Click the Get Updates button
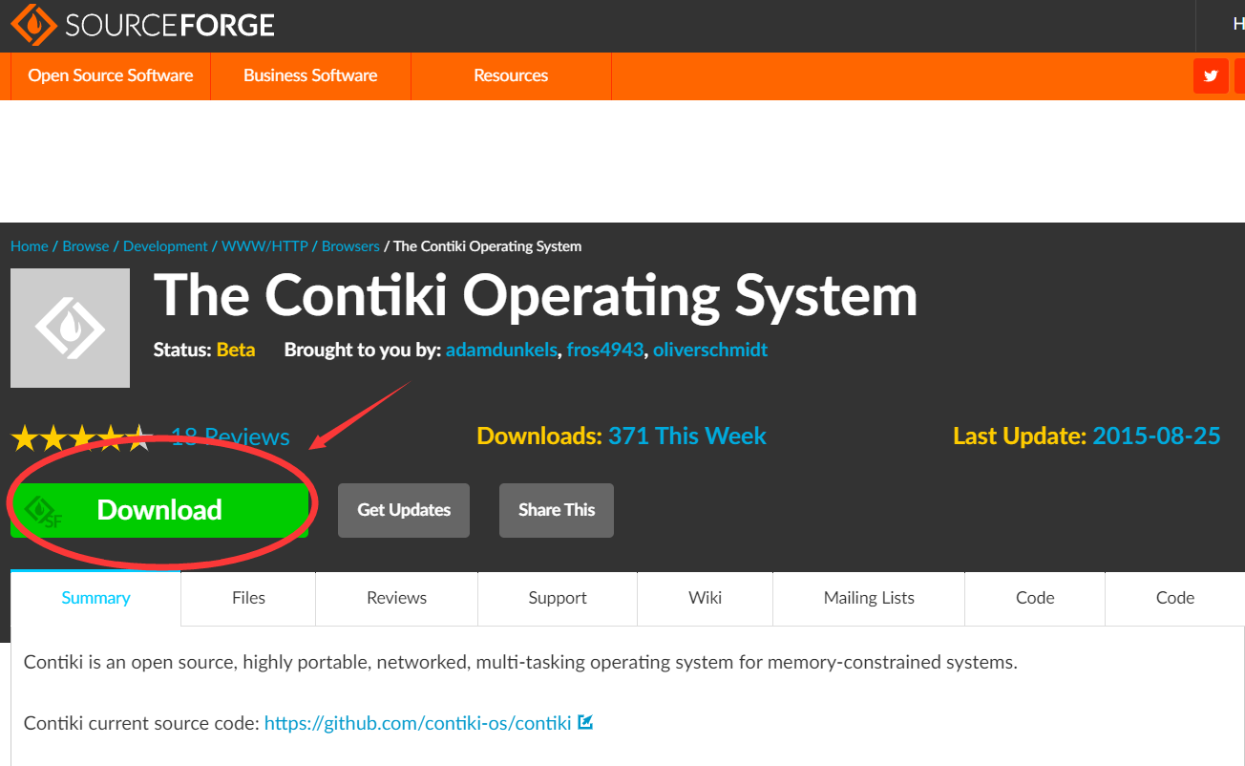The image size is (1245, 766). click(403, 510)
